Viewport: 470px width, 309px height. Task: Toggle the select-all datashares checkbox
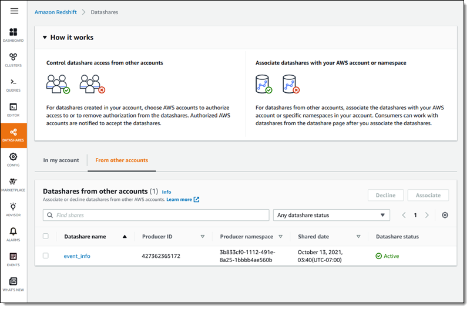pyautogui.click(x=46, y=236)
